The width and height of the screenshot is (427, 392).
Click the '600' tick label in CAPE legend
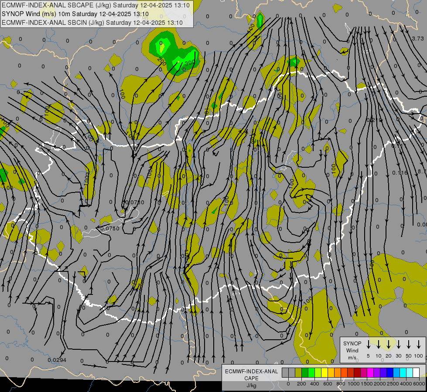[328, 384]
